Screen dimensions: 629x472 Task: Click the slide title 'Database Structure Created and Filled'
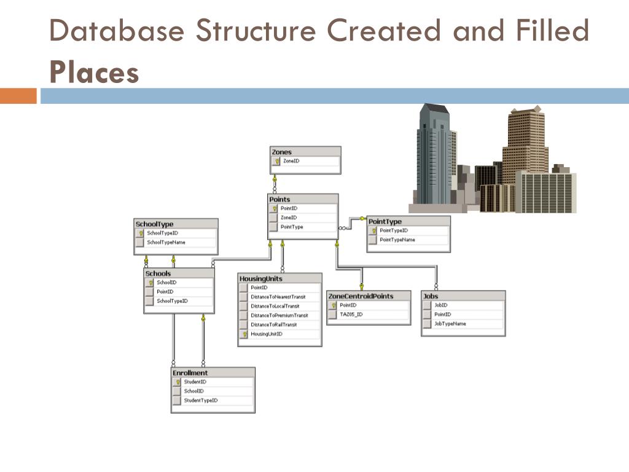(x=319, y=31)
